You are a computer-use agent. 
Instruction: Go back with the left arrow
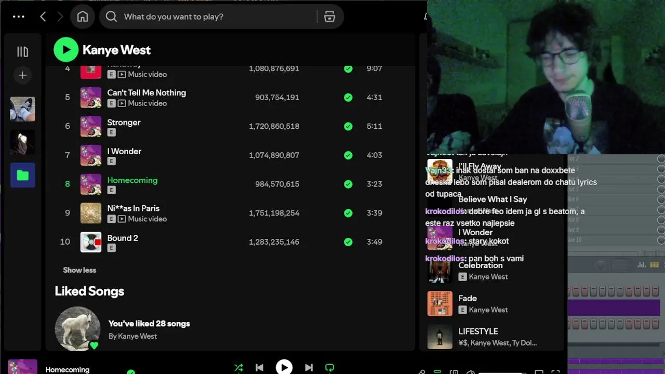pyautogui.click(x=43, y=17)
